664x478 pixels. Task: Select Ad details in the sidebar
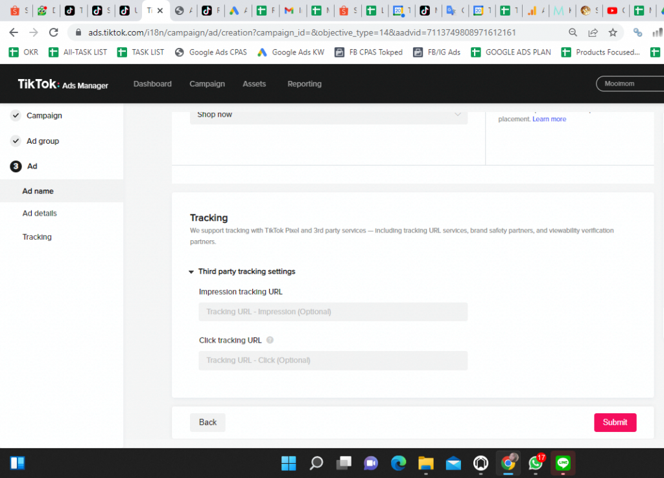coord(40,214)
